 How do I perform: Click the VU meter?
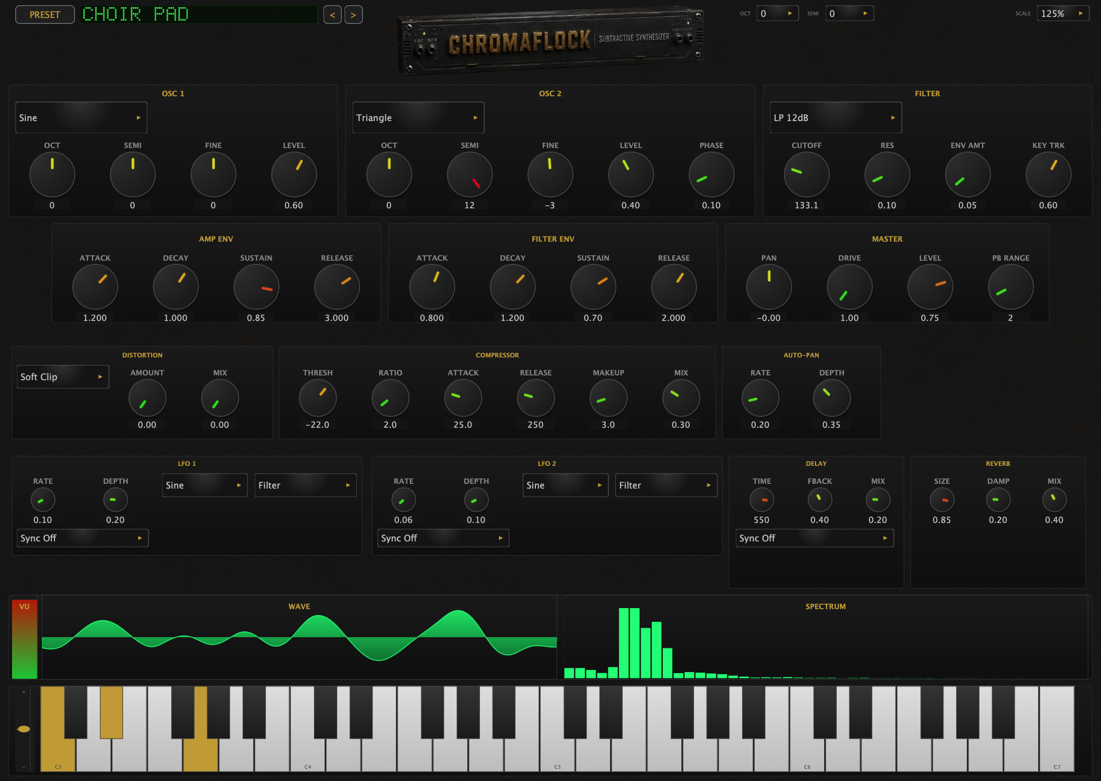24,639
